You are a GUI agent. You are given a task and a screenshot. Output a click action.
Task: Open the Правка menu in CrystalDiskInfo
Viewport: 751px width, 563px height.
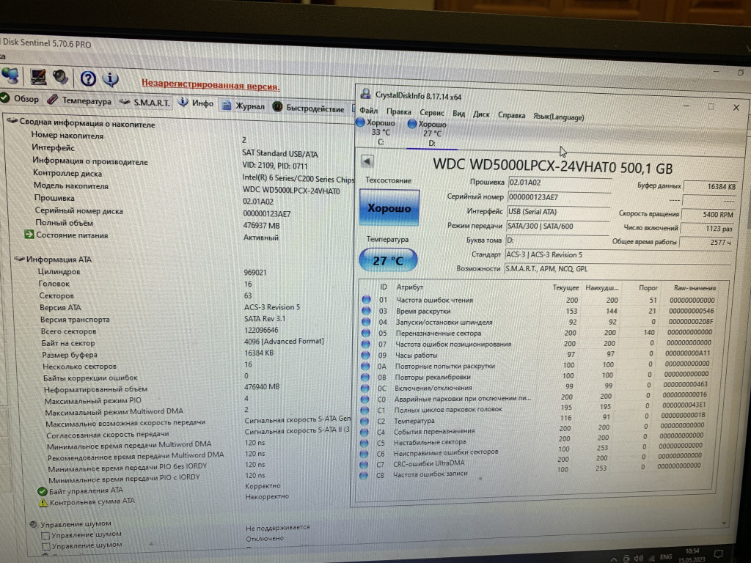(398, 111)
